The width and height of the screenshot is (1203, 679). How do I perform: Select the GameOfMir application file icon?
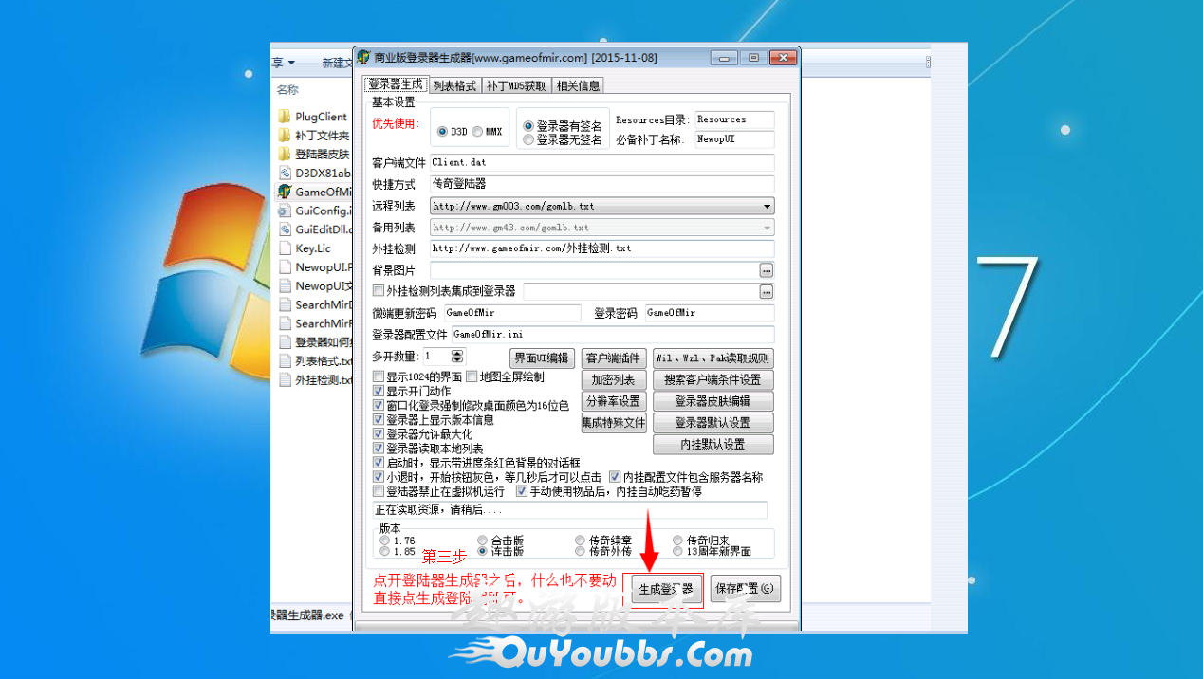point(285,192)
